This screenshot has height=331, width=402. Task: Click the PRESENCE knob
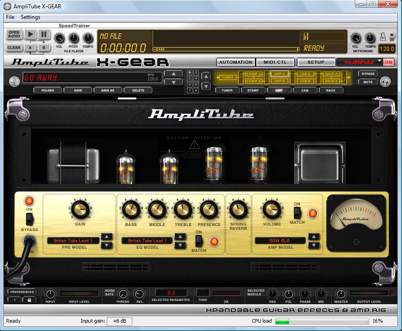[209, 209]
